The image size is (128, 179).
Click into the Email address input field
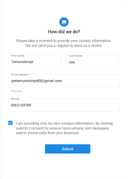coord(64,81)
